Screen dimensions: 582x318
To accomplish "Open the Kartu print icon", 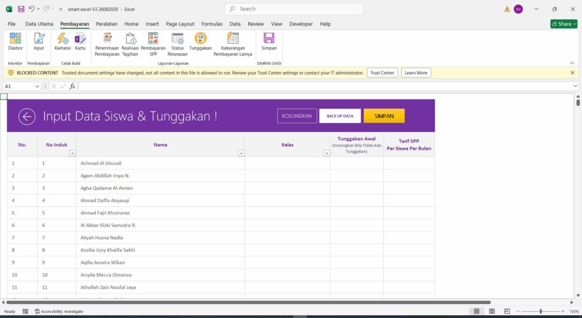I will point(80,41).
